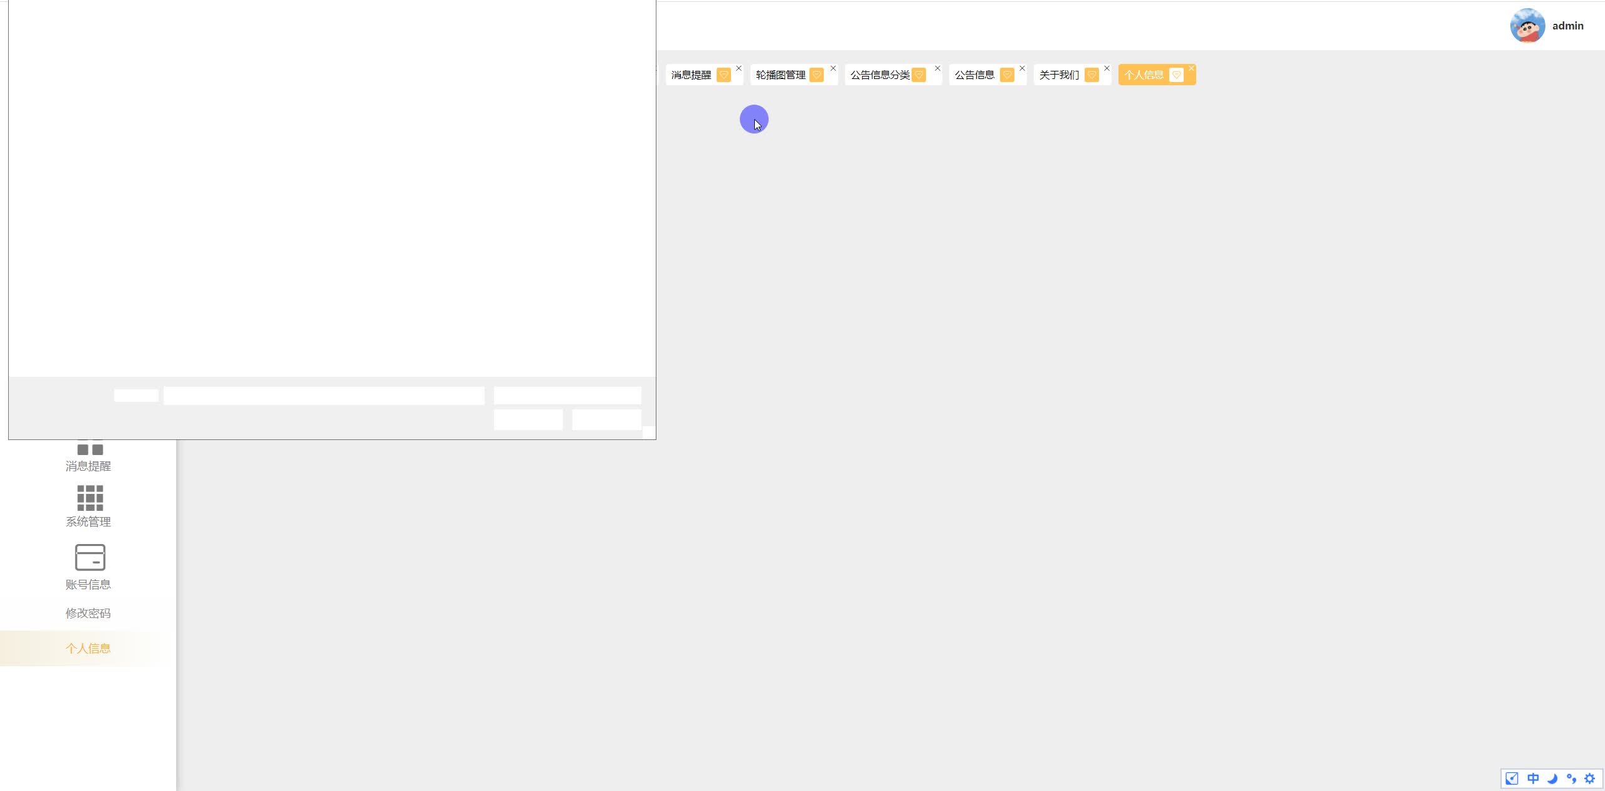Toggle the IME punctuation mode icon
1605x791 pixels.
coord(1571,778)
